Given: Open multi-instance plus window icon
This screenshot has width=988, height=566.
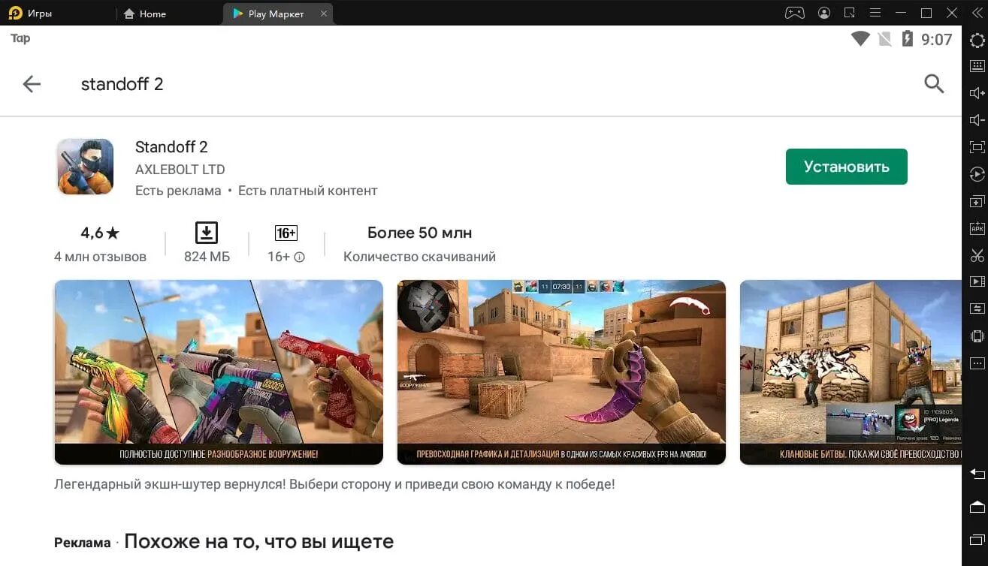Looking at the screenshot, I should click(x=977, y=202).
